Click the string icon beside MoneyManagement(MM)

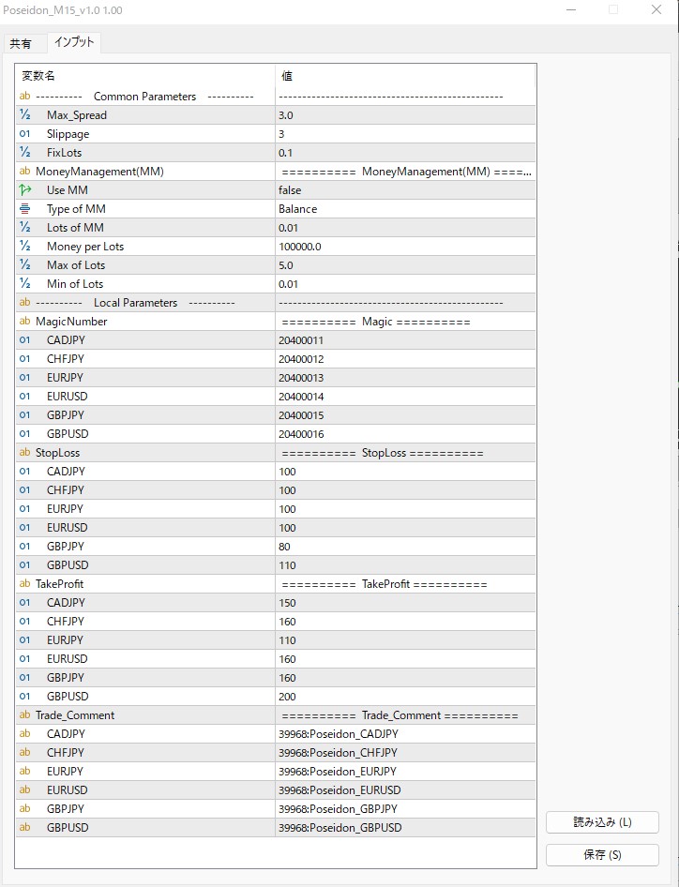click(x=25, y=171)
